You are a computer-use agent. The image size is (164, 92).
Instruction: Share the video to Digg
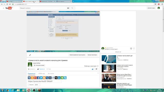point(56,78)
